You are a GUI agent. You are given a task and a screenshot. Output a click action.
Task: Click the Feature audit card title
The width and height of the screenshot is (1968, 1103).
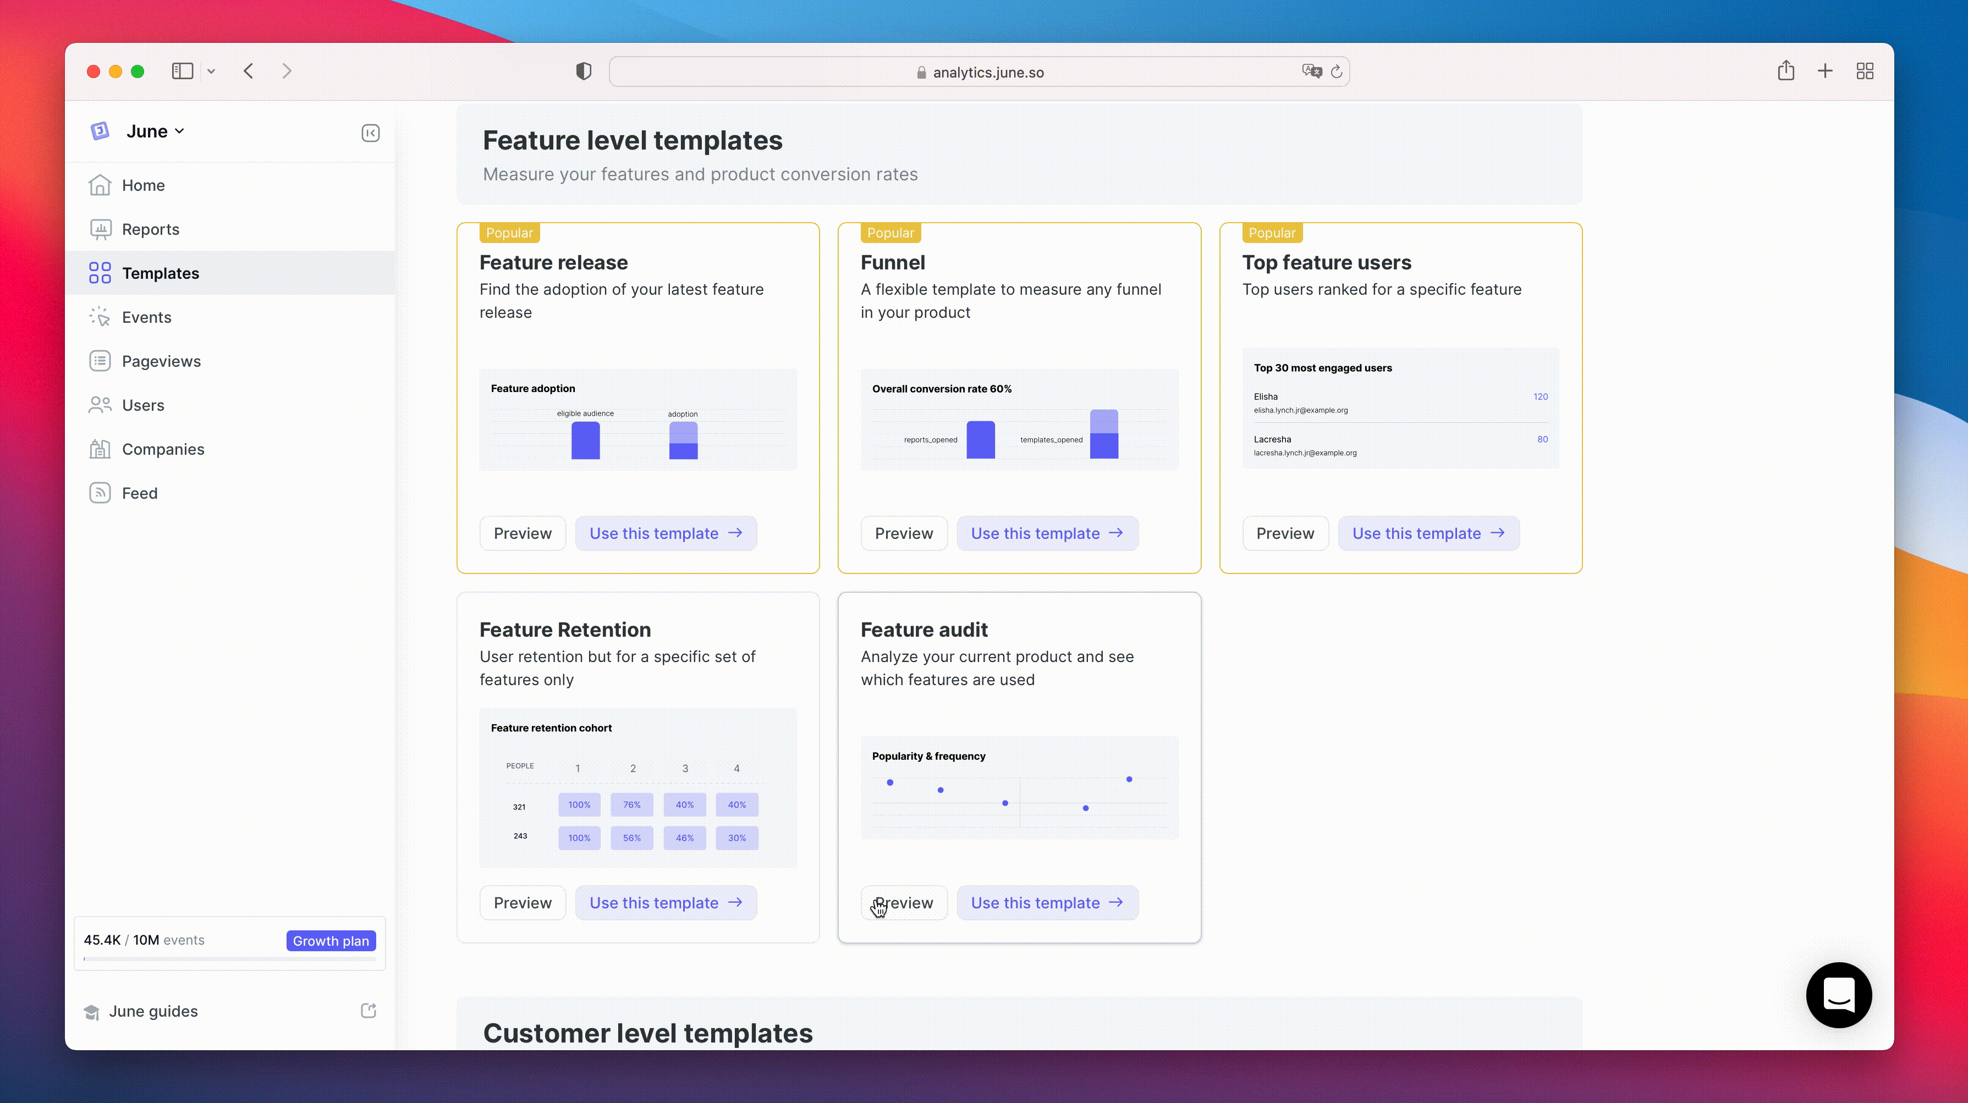(x=923, y=630)
